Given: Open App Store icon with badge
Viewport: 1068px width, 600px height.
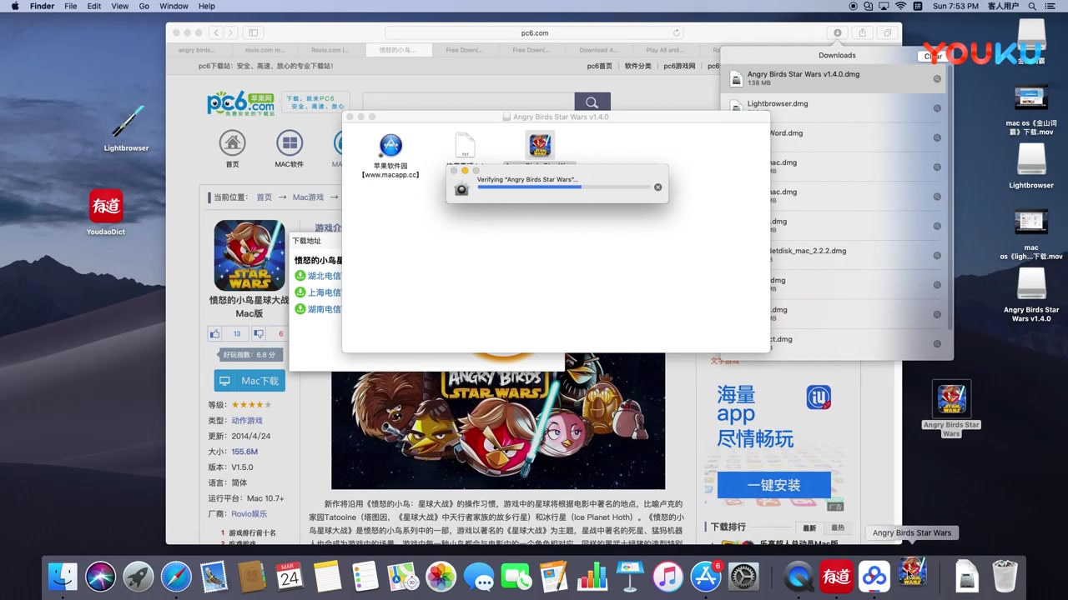Looking at the screenshot, I should click(706, 577).
